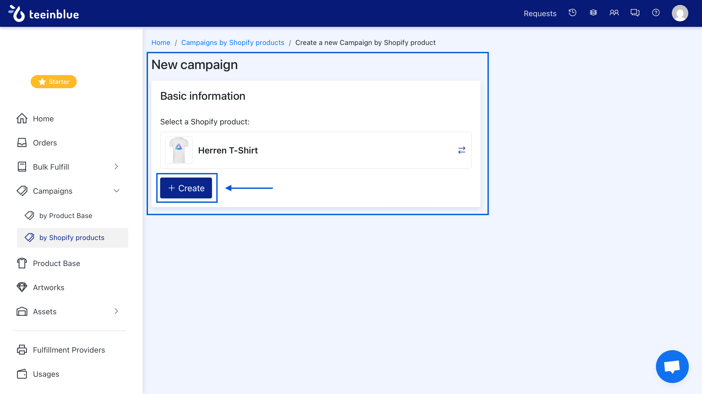Open Assets menu item

pos(45,312)
